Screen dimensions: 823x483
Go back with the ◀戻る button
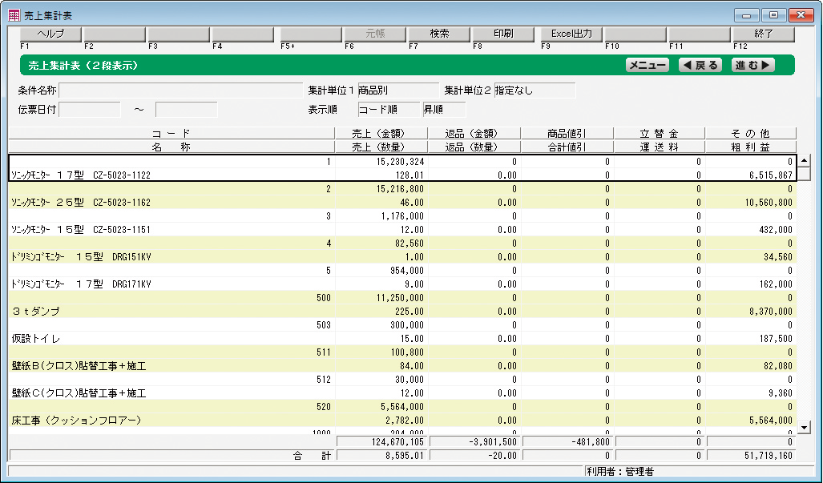click(x=700, y=66)
